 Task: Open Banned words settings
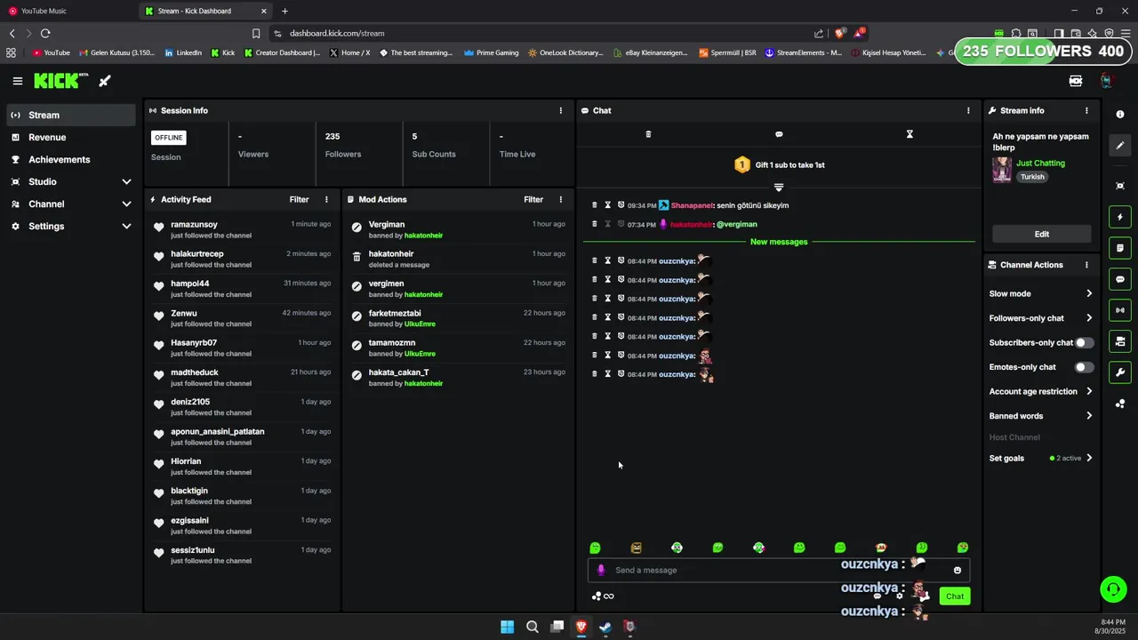(x=1041, y=416)
